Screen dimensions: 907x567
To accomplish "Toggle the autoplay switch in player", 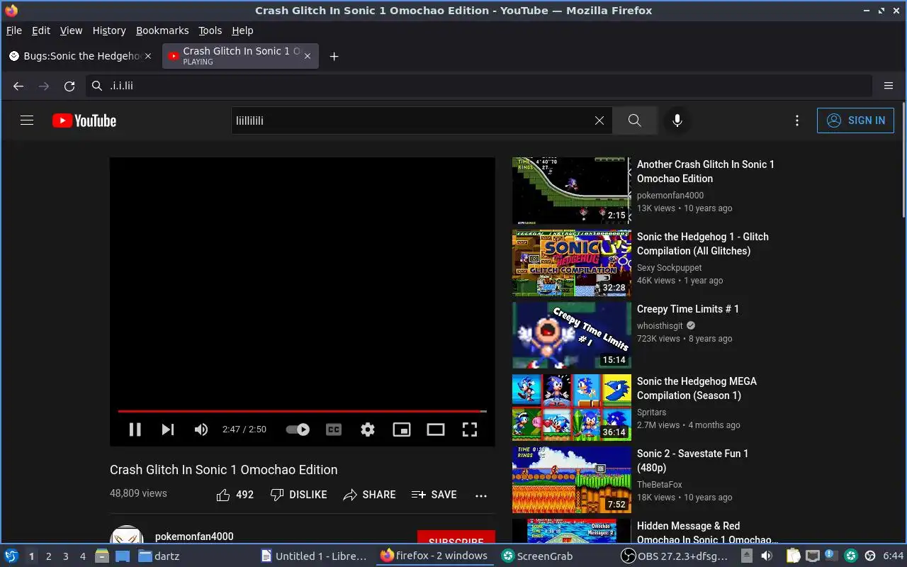I will pyautogui.click(x=298, y=430).
